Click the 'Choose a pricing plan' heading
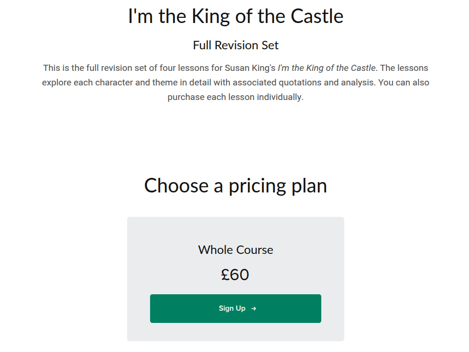Screen dimensions: 469x352 [236, 186]
